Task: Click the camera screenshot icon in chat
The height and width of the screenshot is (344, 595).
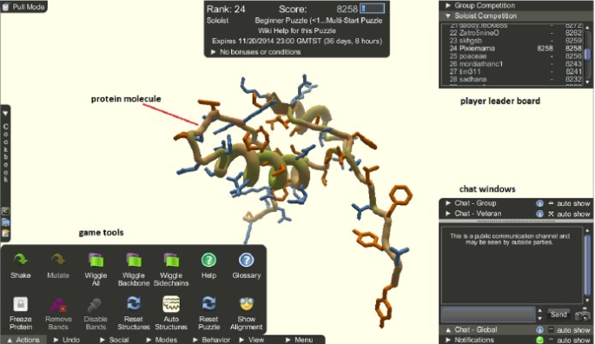Action: [x=583, y=314]
